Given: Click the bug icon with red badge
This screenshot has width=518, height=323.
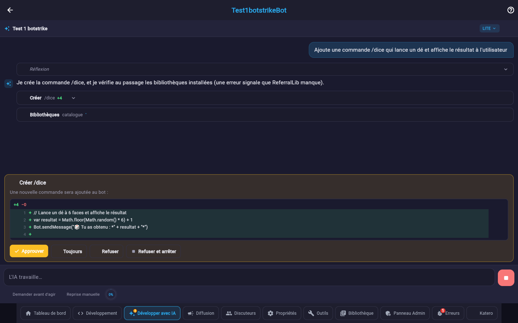Looking at the screenshot, I should [440, 313].
